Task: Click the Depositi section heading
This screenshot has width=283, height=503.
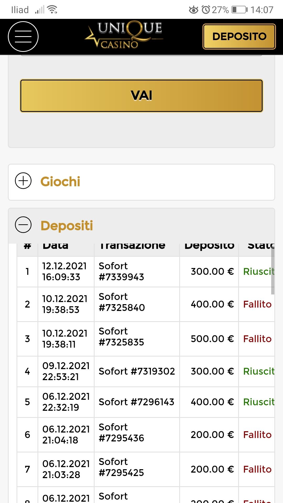Action: click(67, 226)
